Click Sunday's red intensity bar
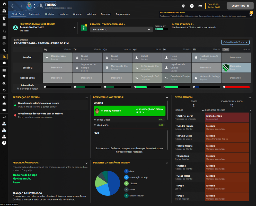 pyautogui.click(x=236, y=87)
